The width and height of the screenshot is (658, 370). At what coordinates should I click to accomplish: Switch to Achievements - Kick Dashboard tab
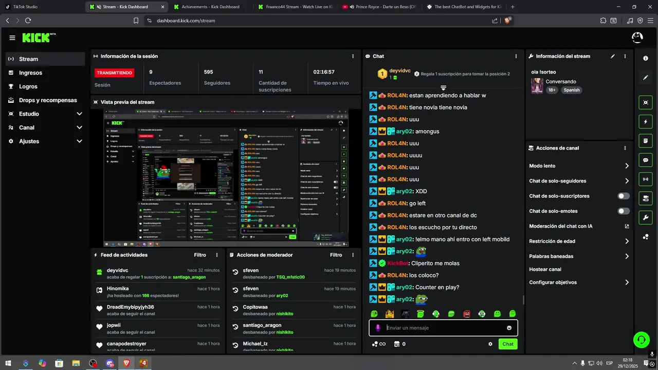point(210,7)
